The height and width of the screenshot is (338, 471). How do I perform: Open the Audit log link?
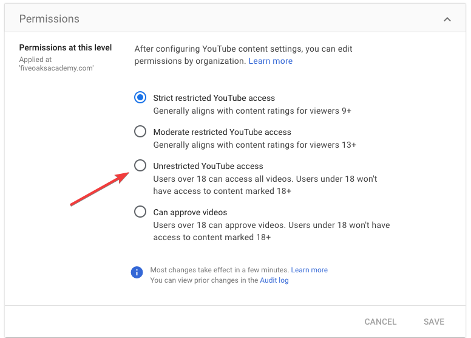coord(274,280)
